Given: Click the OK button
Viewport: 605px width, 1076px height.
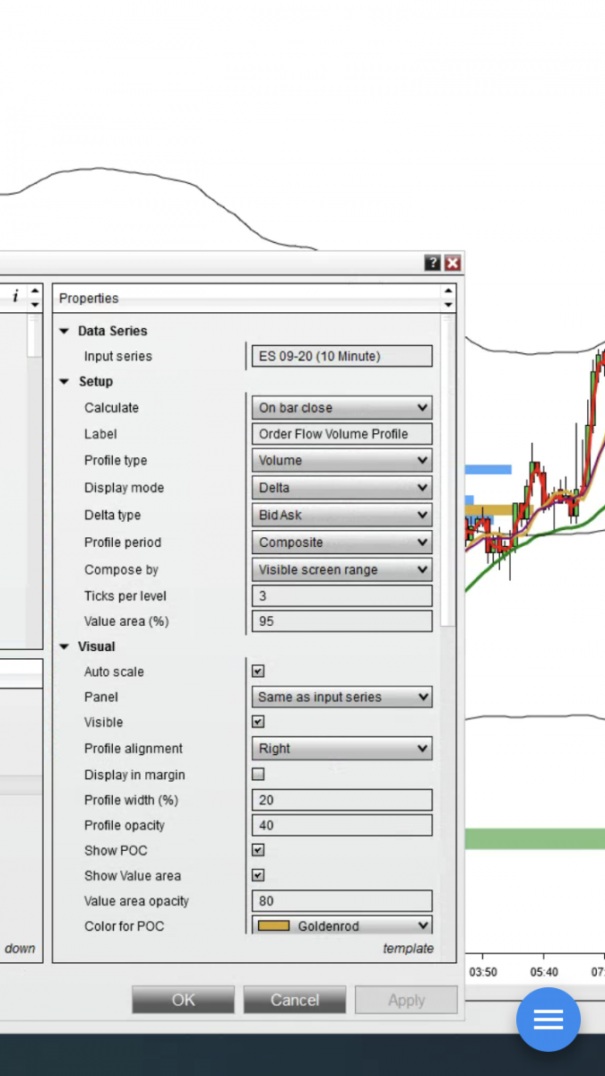Looking at the screenshot, I should (183, 1000).
